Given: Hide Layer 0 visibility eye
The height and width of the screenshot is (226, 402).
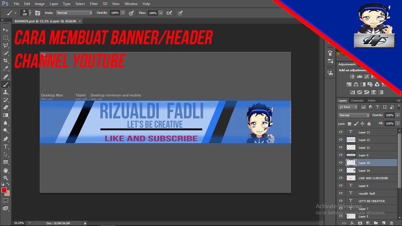Looking at the screenshot, I should pos(341,155).
